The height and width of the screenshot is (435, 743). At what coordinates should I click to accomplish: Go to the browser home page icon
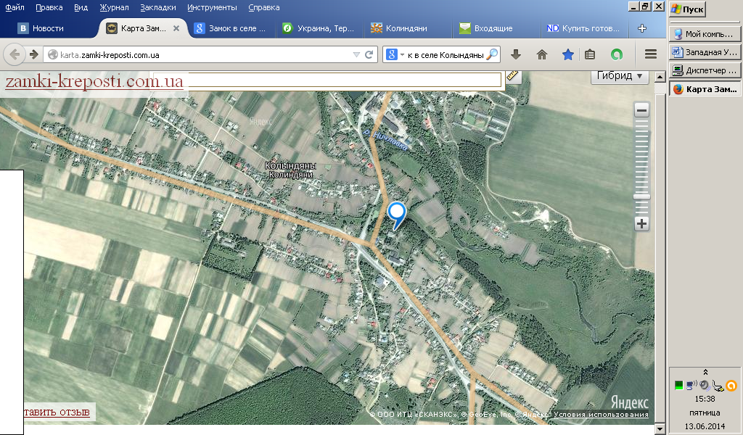pyautogui.click(x=541, y=54)
